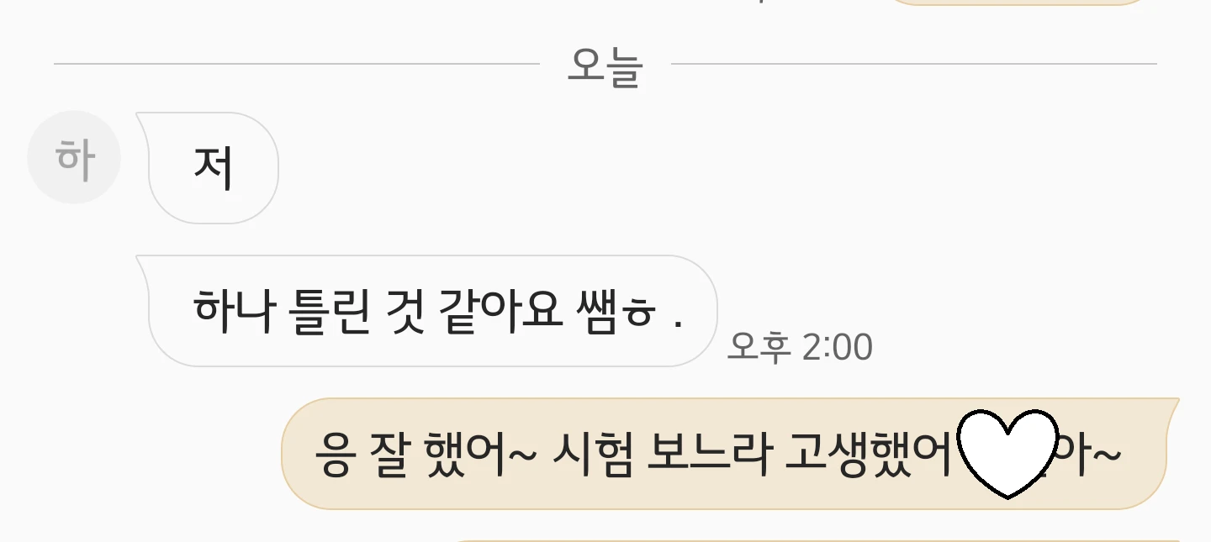Open the sender's '하' profile avatar

pyautogui.click(x=74, y=157)
